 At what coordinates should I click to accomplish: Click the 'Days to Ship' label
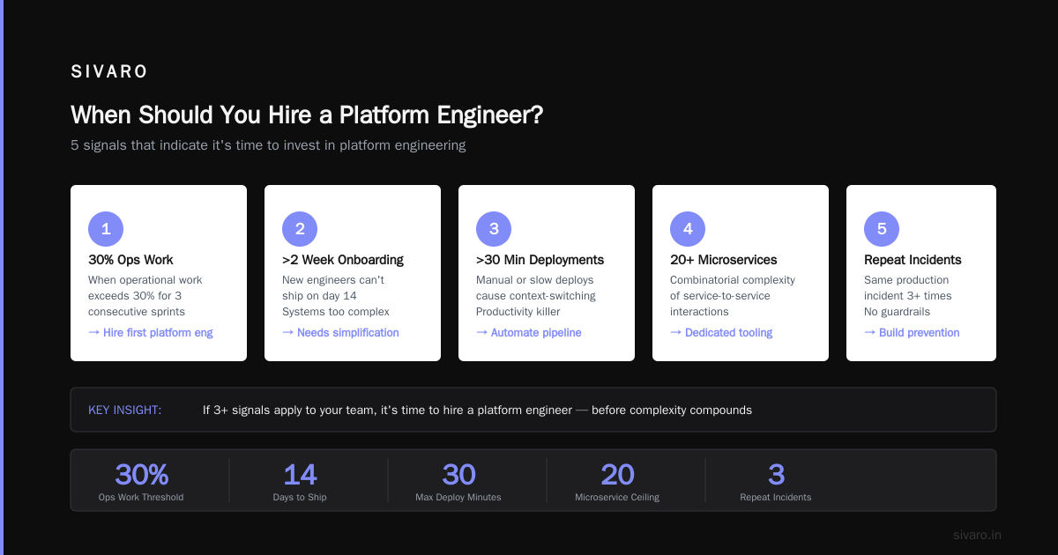pyautogui.click(x=300, y=497)
